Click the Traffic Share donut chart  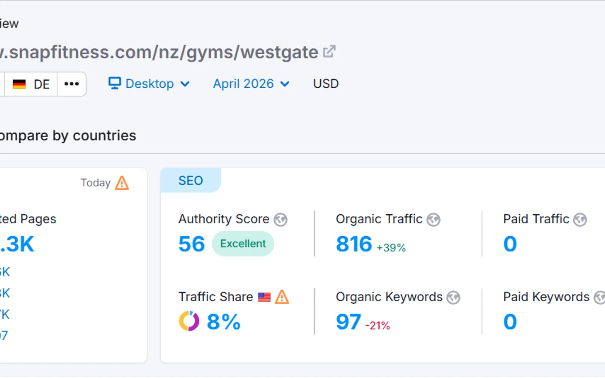click(189, 321)
